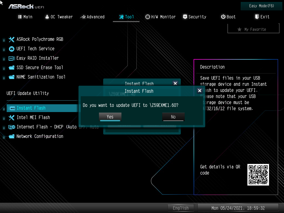Open the My Favorite button
This screenshot has height=213, width=284.
[x=253, y=29]
